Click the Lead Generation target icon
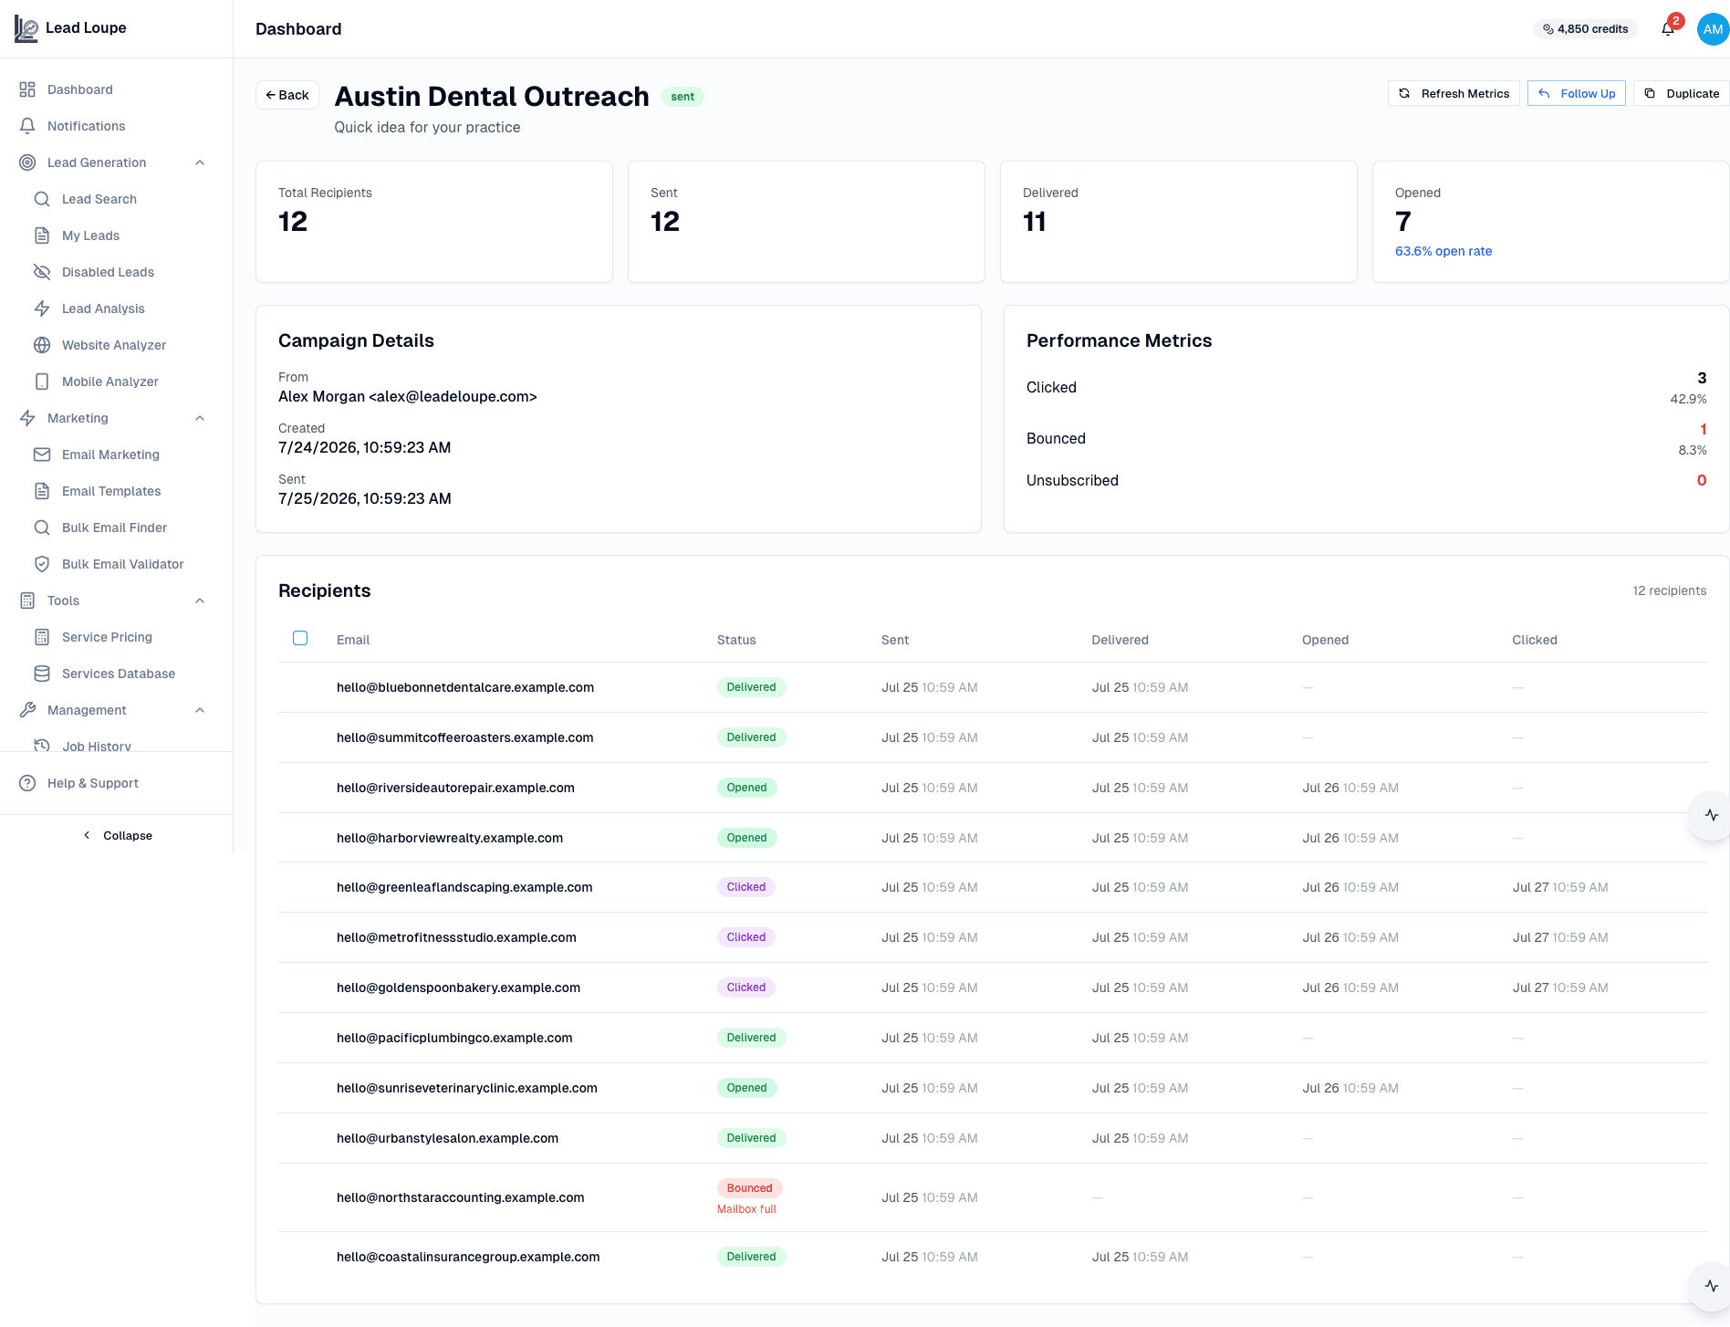This screenshot has height=1327, width=1730. (27, 162)
